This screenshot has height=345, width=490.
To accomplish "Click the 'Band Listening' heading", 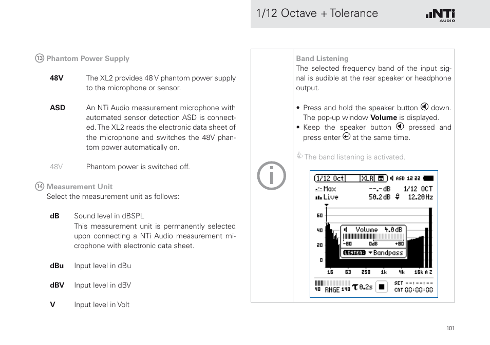I will coord(322,58).
